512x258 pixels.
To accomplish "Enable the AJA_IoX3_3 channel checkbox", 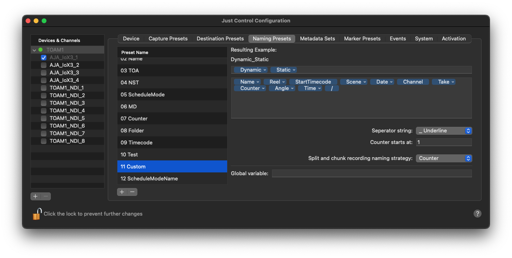I will tap(44, 73).
